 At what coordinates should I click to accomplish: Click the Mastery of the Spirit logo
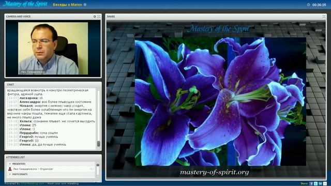pos(25,4)
